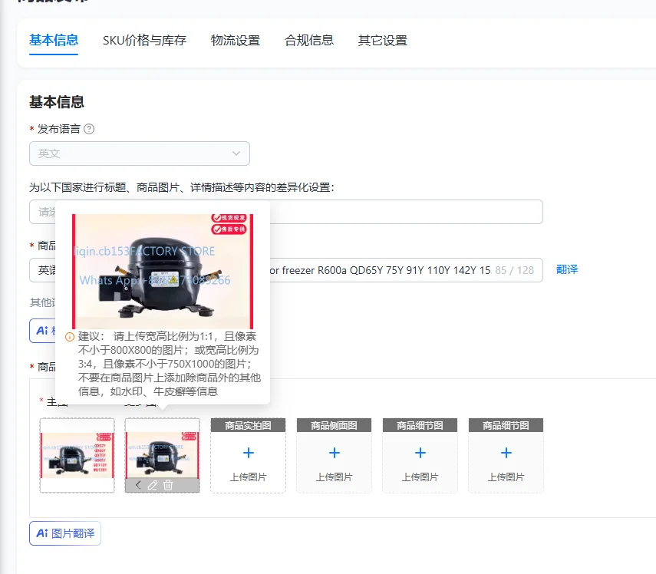Edit second image with pencil icon
656x574 pixels.
(x=152, y=485)
